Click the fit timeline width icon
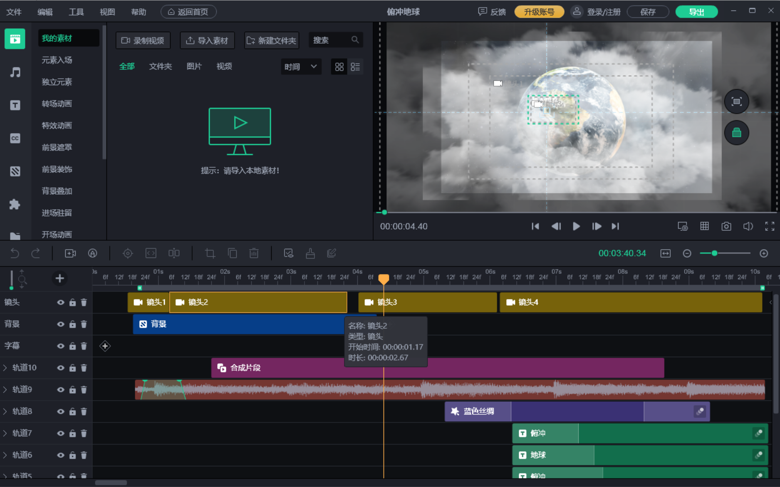Image resolution: width=780 pixels, height=487 pixels. pos(666,253)
